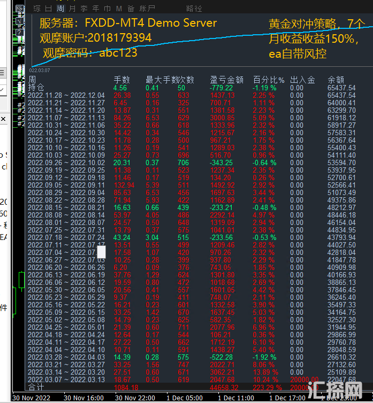Select the 持仓 open positions row
The width and height of the screenshot is (373, 403).
[37, 87]
